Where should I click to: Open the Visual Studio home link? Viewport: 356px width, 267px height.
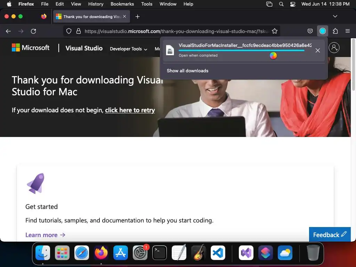click(84, 48)
